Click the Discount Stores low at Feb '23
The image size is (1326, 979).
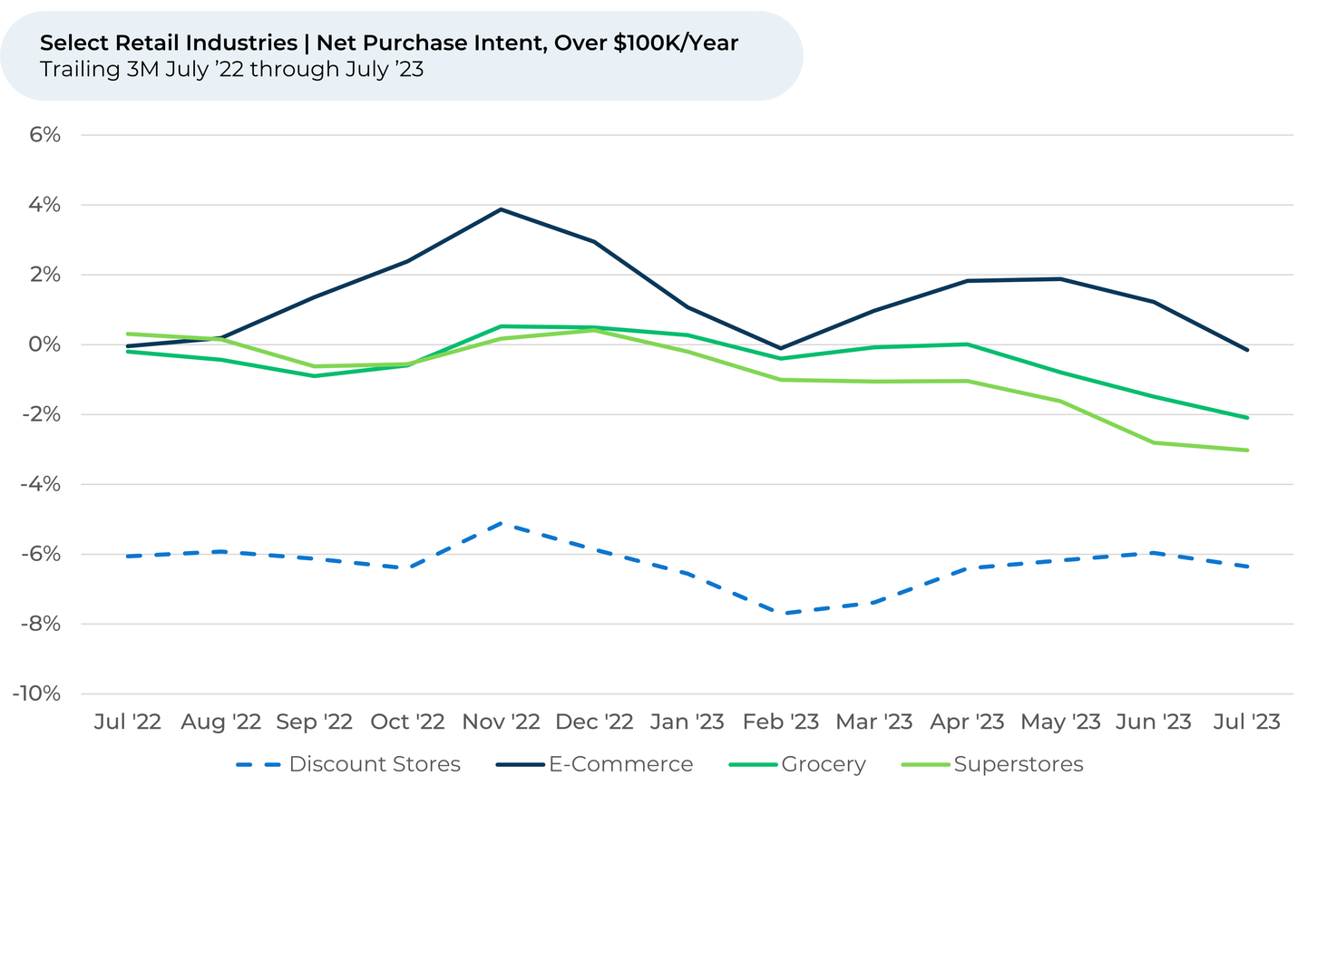[x=781, y=614]
